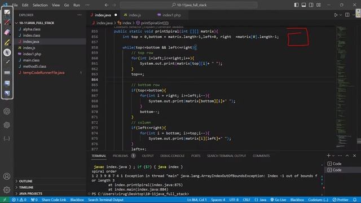
Task: Change line ending via CRLF
Action: pyautogui.click(x=246, y=200)
